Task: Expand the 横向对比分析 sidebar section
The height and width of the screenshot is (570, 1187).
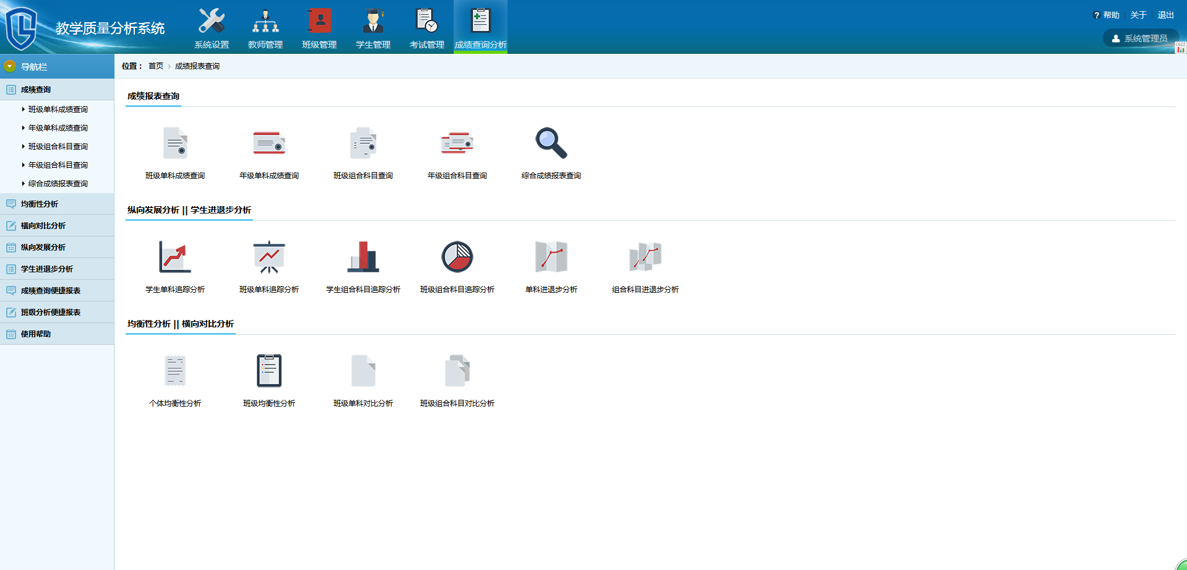Action: tap(57, 226)
